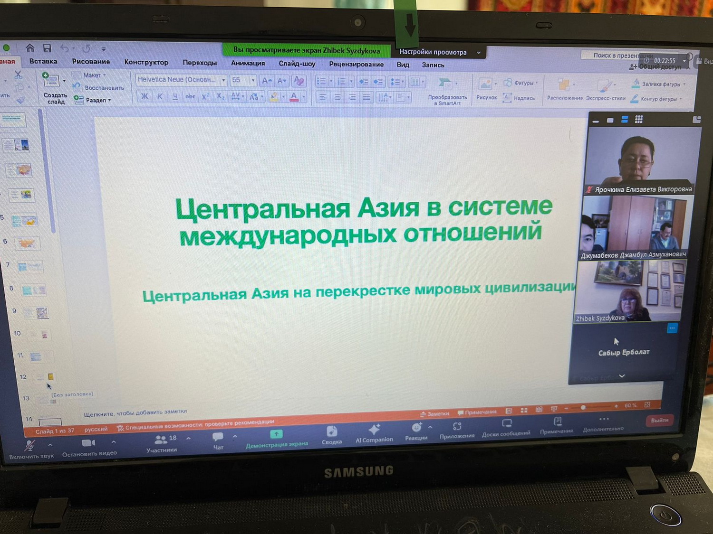Viewport: 713px width, 534px height.
Task: Open the font size 55 dropdown
Action: point(253,80)
